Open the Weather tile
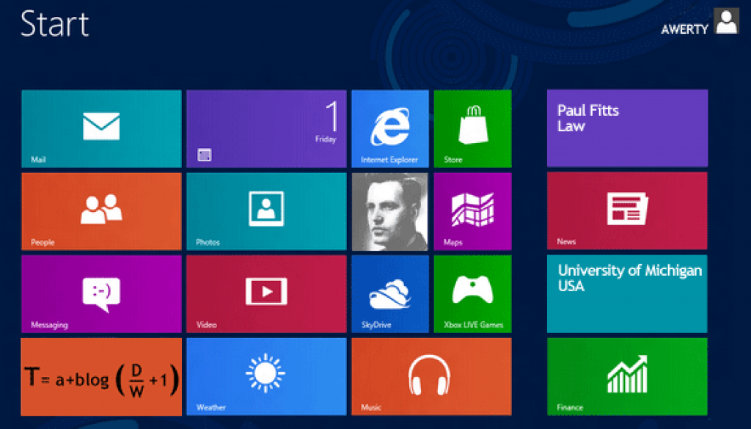Image resolution: width=751 pixels, height=429 pixels. [266, 377]
